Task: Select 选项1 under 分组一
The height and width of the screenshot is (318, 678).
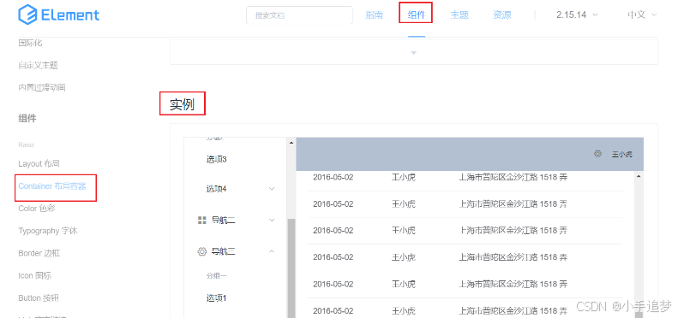Action: click(x=217, y=298)
